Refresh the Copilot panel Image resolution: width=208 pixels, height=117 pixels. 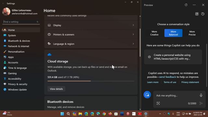point(186,5)
